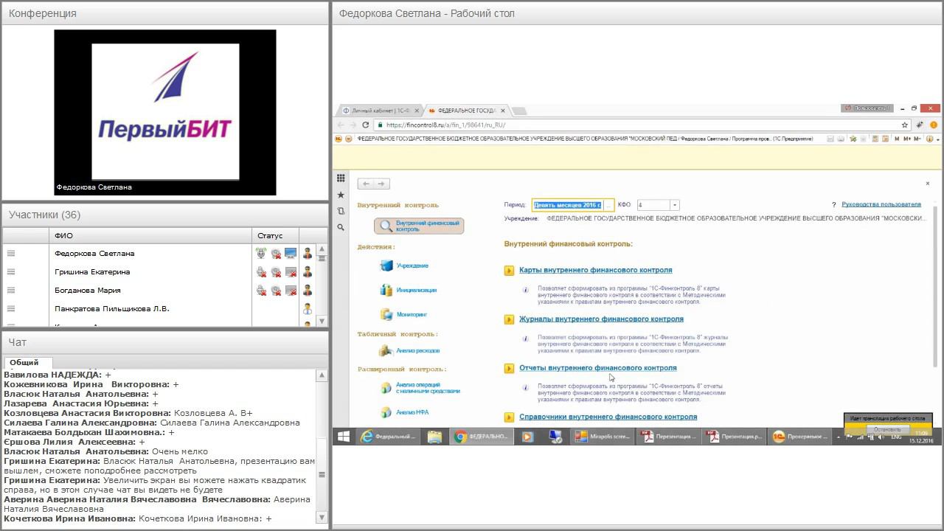
Task: Click Панкратова Пильщикова role icon
Action: point(308,308)
